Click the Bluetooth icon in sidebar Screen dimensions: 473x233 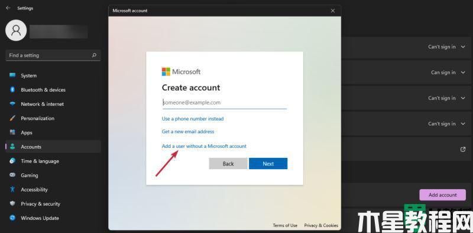12,90
